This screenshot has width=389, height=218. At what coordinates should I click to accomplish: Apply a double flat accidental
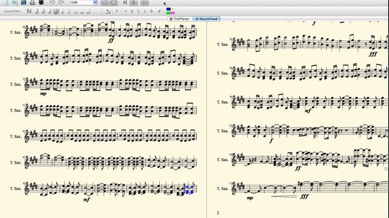pos(151,11)
